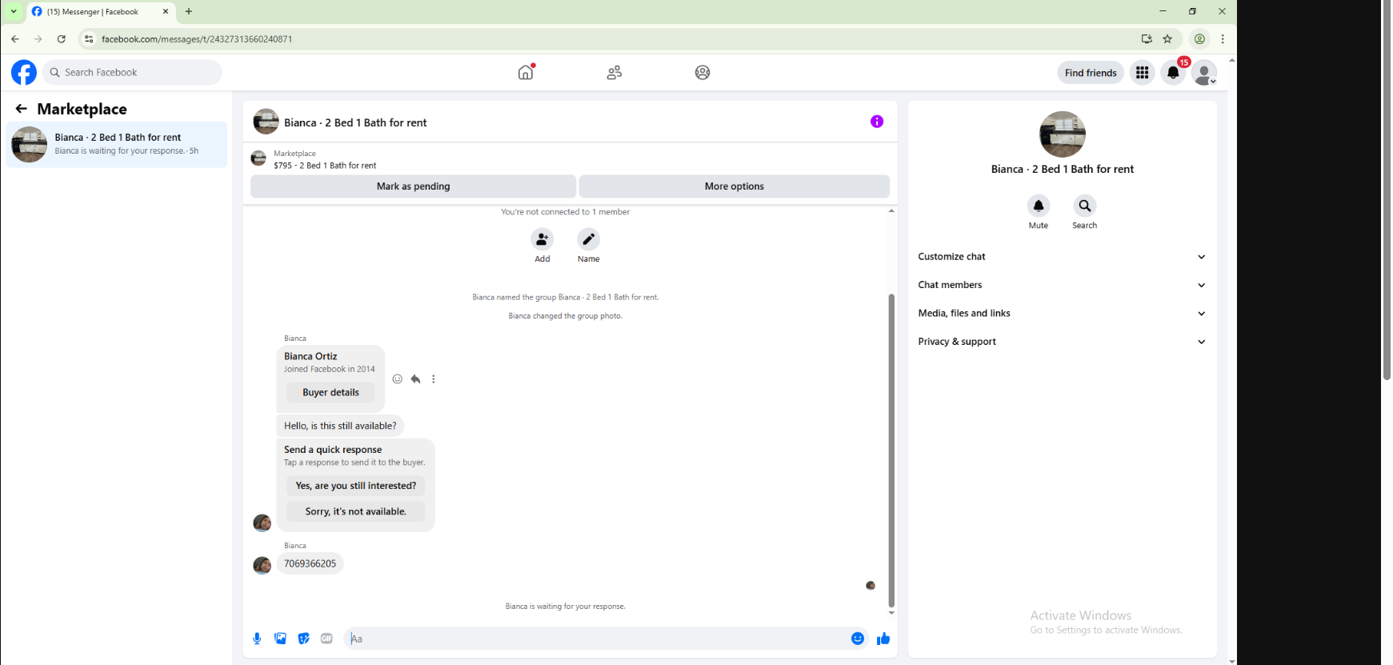Bookmark this page with star icon

(1167, 38)
